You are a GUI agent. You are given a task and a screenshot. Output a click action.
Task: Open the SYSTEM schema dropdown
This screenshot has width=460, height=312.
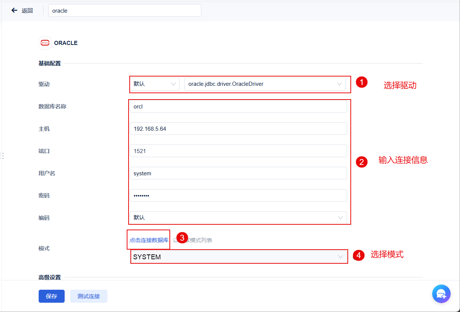239,257
